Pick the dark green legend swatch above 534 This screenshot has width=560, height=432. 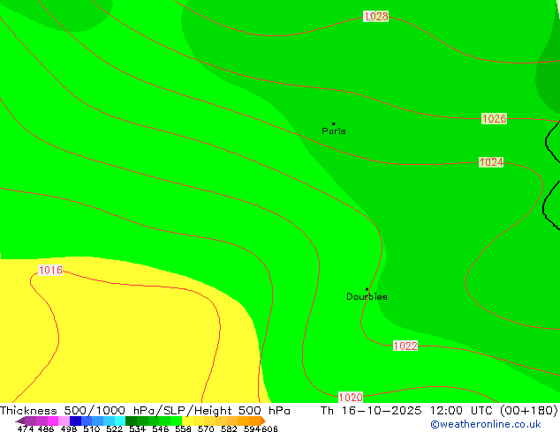131,421
